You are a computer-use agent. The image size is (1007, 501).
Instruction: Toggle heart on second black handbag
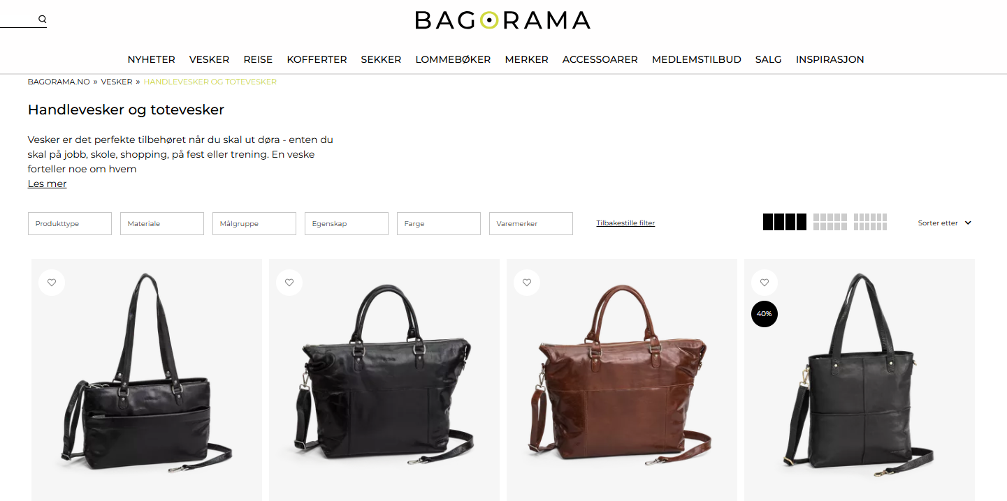pyautogui.click(x=289, y=283)
